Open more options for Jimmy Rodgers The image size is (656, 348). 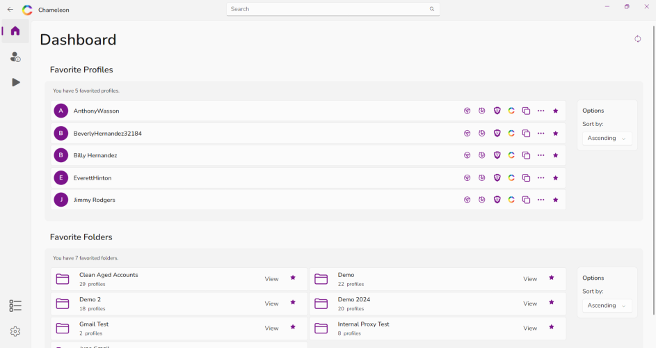541,200
